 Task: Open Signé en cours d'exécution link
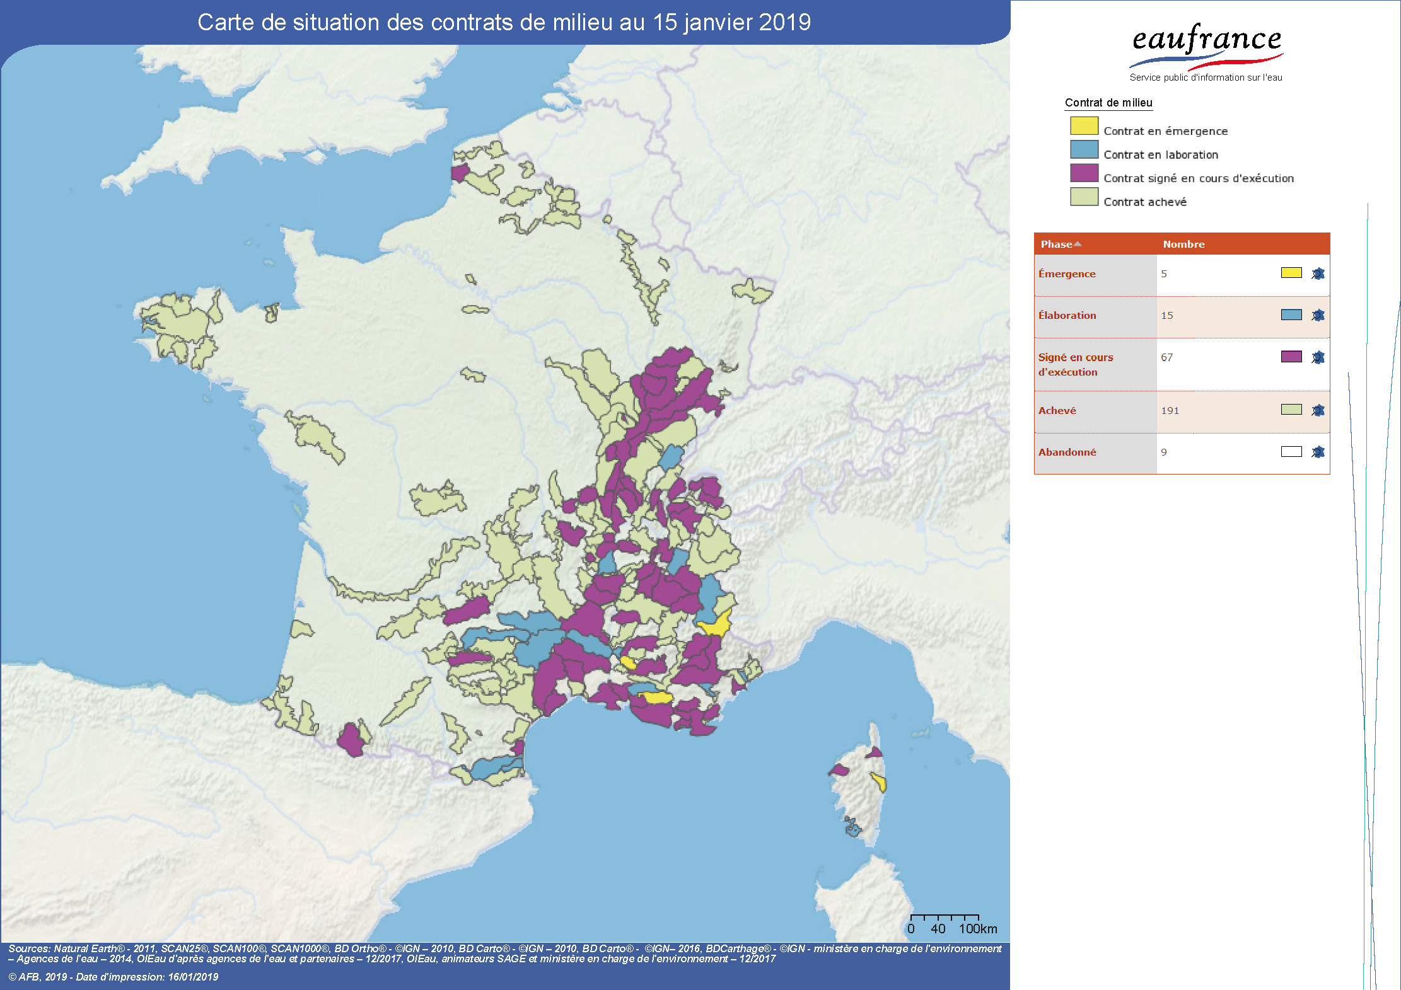click(1076, 364)
